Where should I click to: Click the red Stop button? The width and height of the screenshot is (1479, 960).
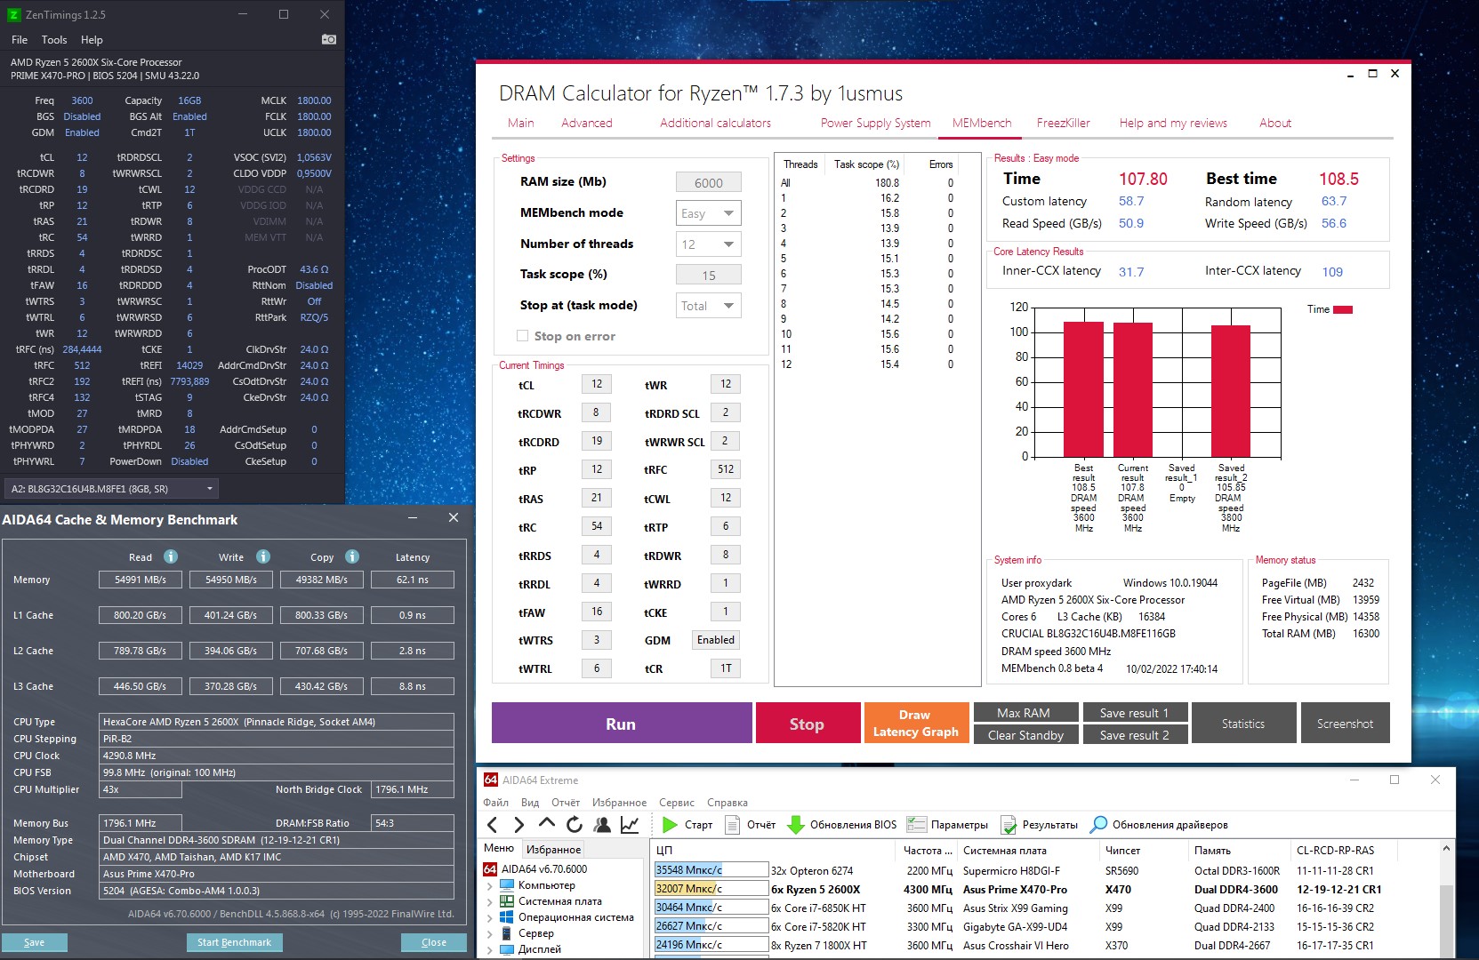[x=808, y=724]
